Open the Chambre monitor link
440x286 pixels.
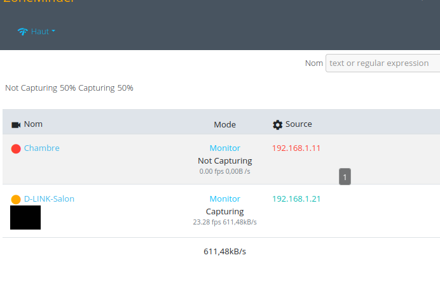pyautogui.click(x=42, y=148)
